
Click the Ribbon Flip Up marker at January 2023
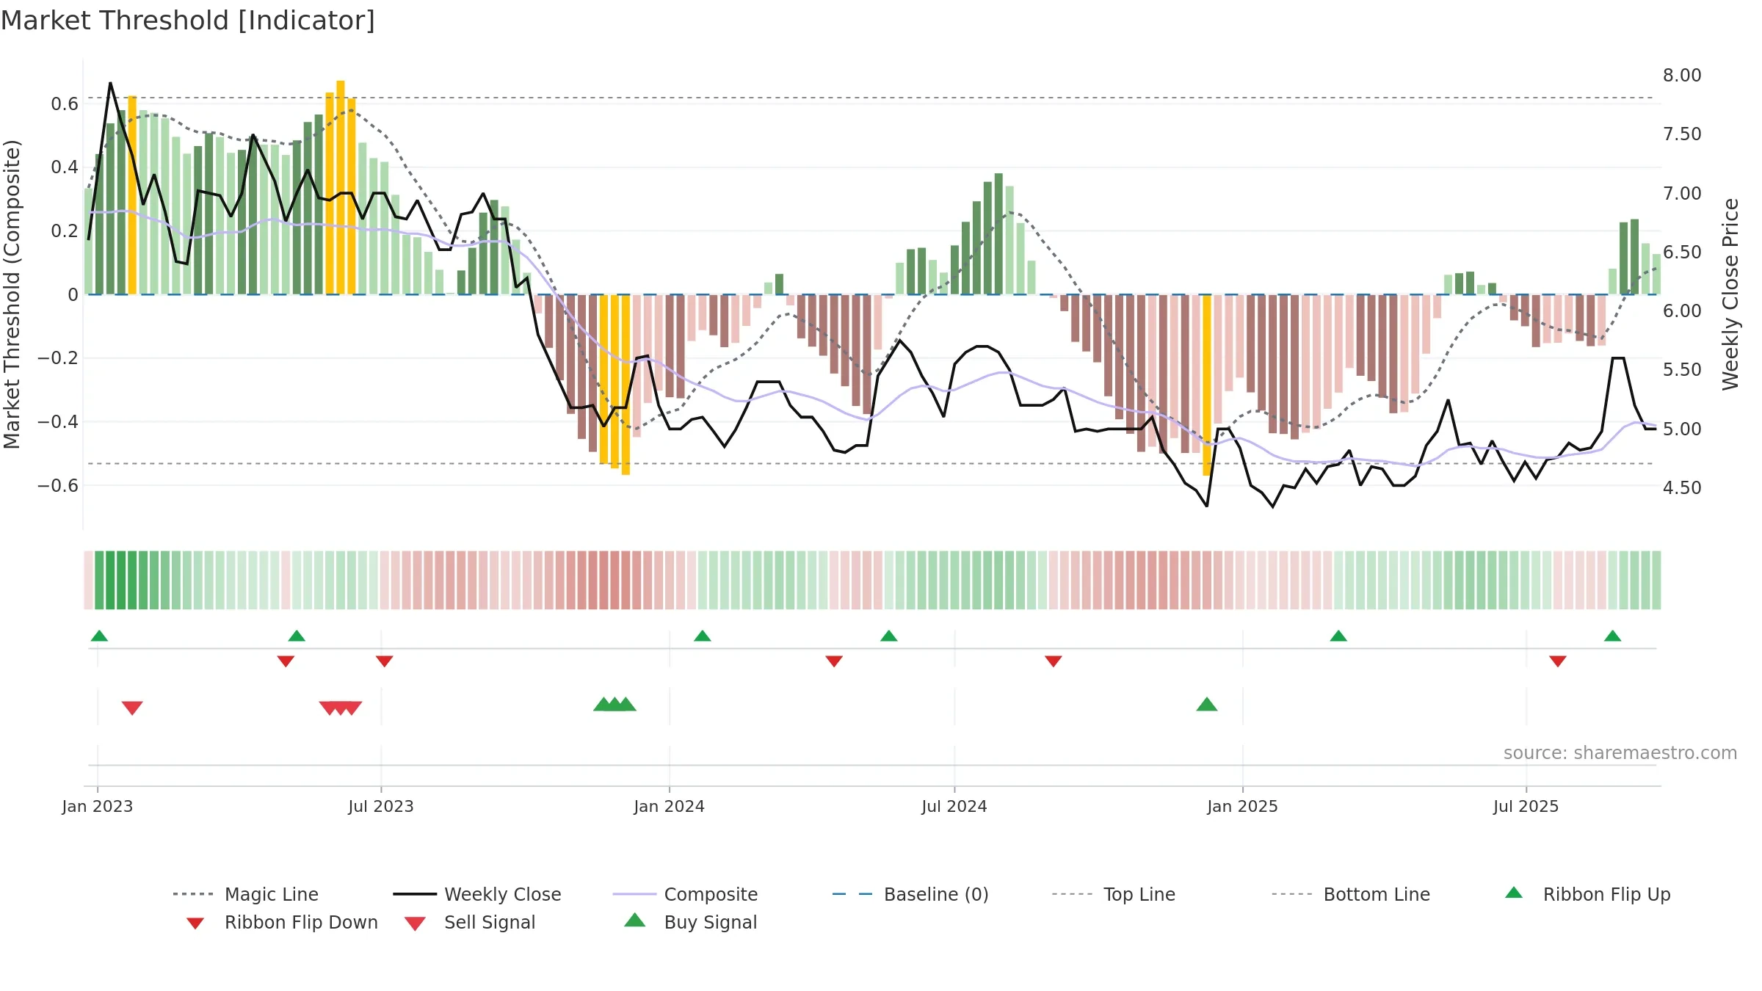click(99, 636)
